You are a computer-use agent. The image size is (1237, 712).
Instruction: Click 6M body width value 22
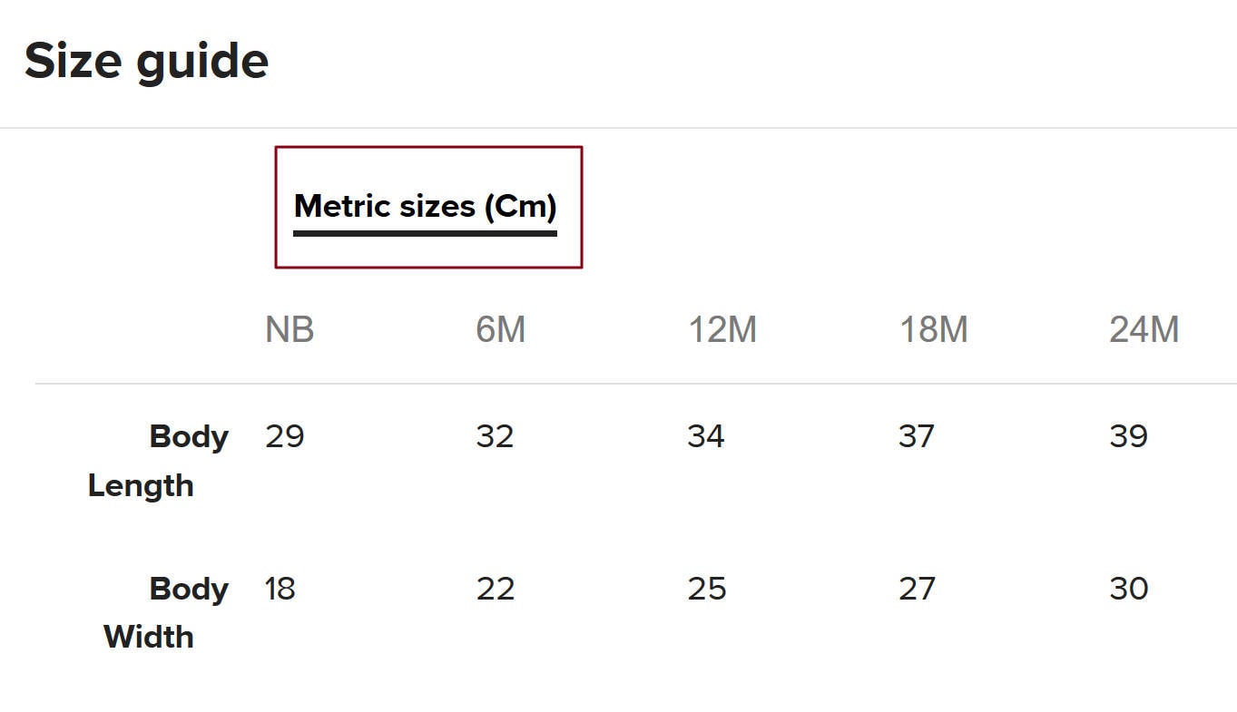click(496, 589)
